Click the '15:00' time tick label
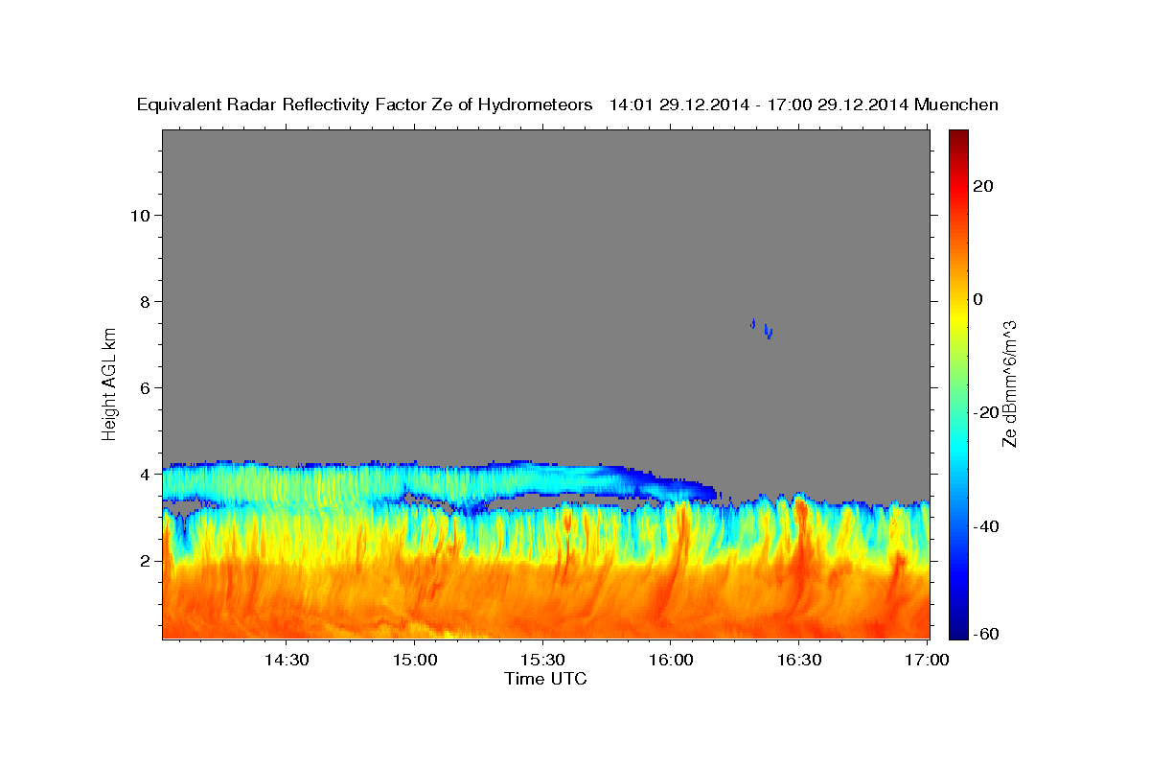This screenshot has height=767, width=1150. [414, 660]
